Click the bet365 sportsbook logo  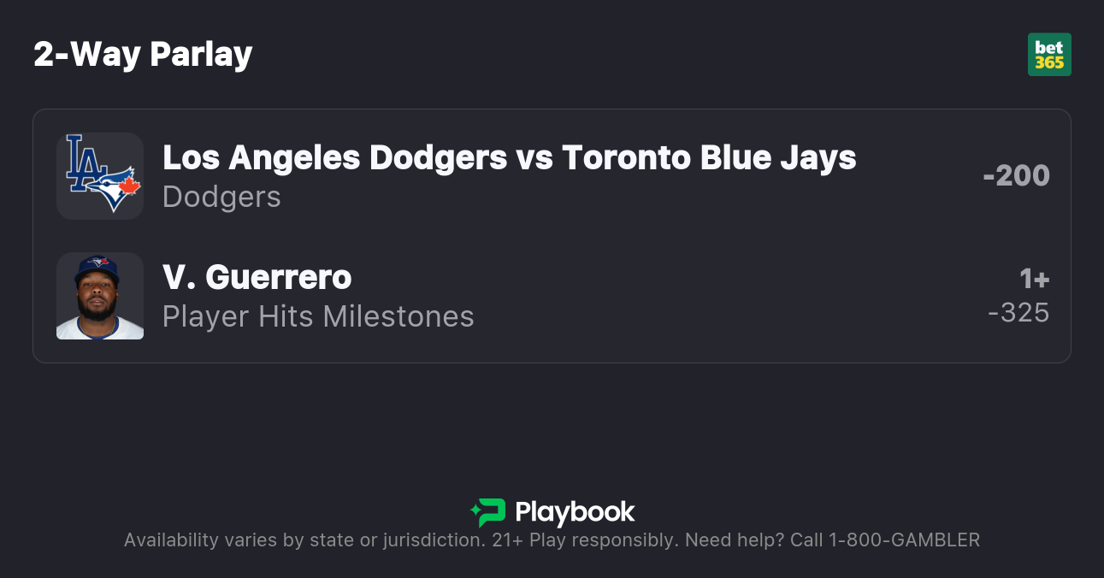pos(1049,55)
